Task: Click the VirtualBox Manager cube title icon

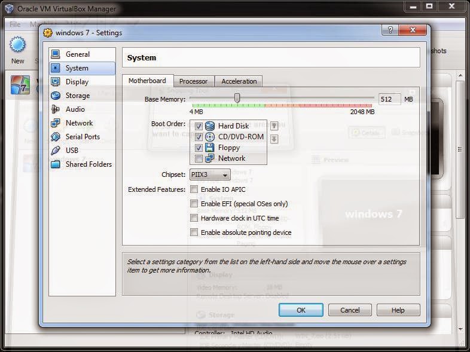Action: pos(9,8)
